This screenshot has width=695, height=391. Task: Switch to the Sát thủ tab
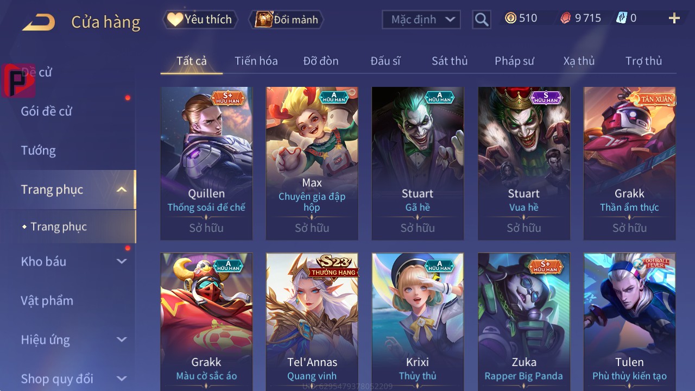(450, 61)
